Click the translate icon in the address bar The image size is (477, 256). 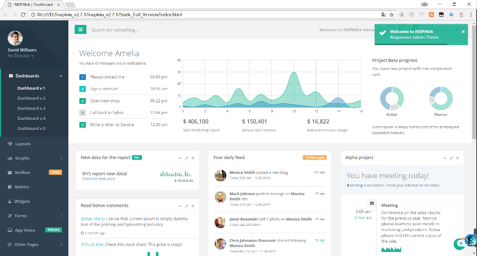(x=384, y=15)
